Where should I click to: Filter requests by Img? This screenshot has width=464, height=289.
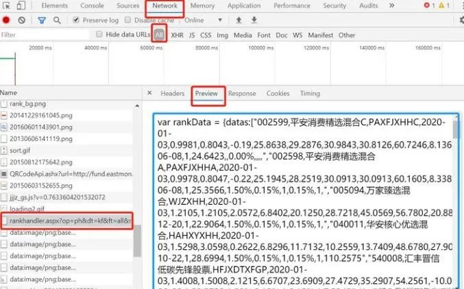click(x=222, y=35)
